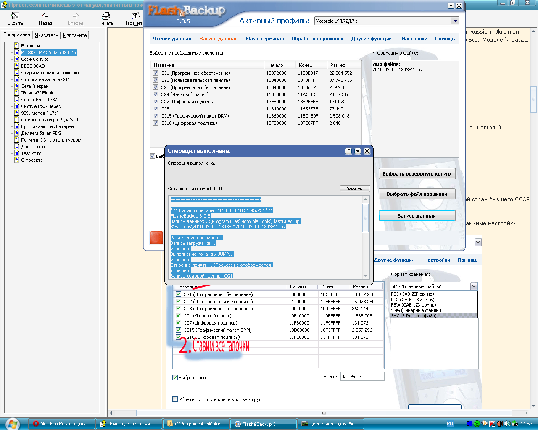Viewport: 538px width, 430px height.
Task: Open the Запись данных tab
Action: point(219,39)
